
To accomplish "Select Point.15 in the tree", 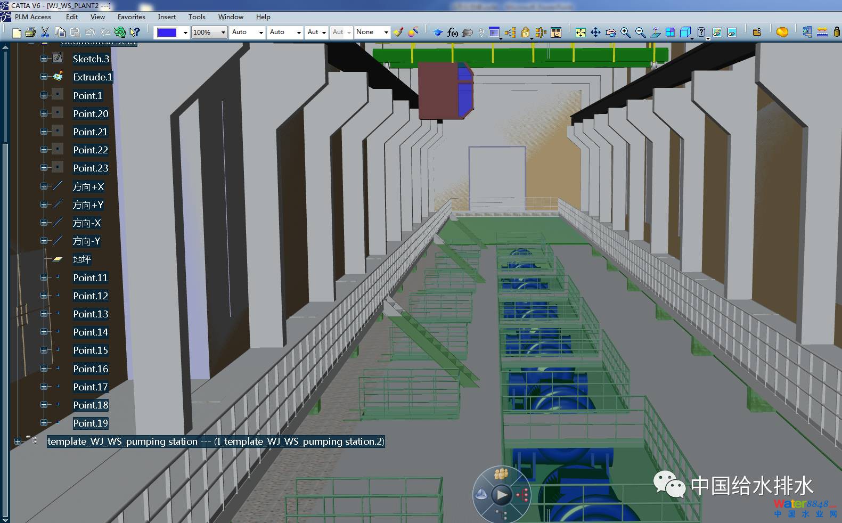I will click(91, 350).
